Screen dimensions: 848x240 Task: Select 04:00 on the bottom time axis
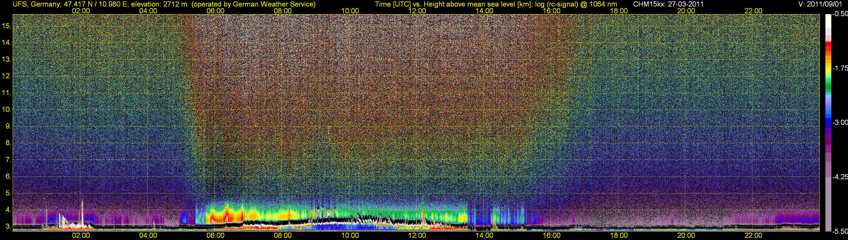point(148,235)
